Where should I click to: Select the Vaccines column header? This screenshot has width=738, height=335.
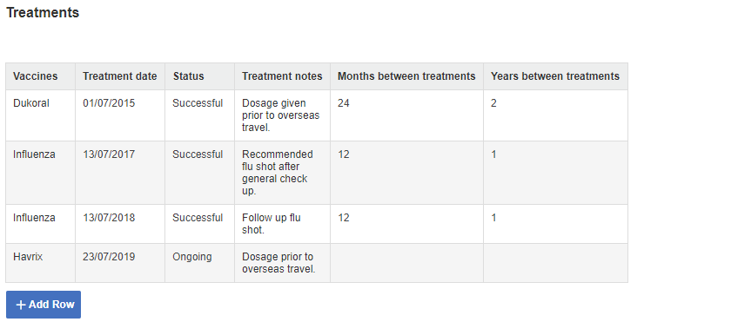(41, 76)
